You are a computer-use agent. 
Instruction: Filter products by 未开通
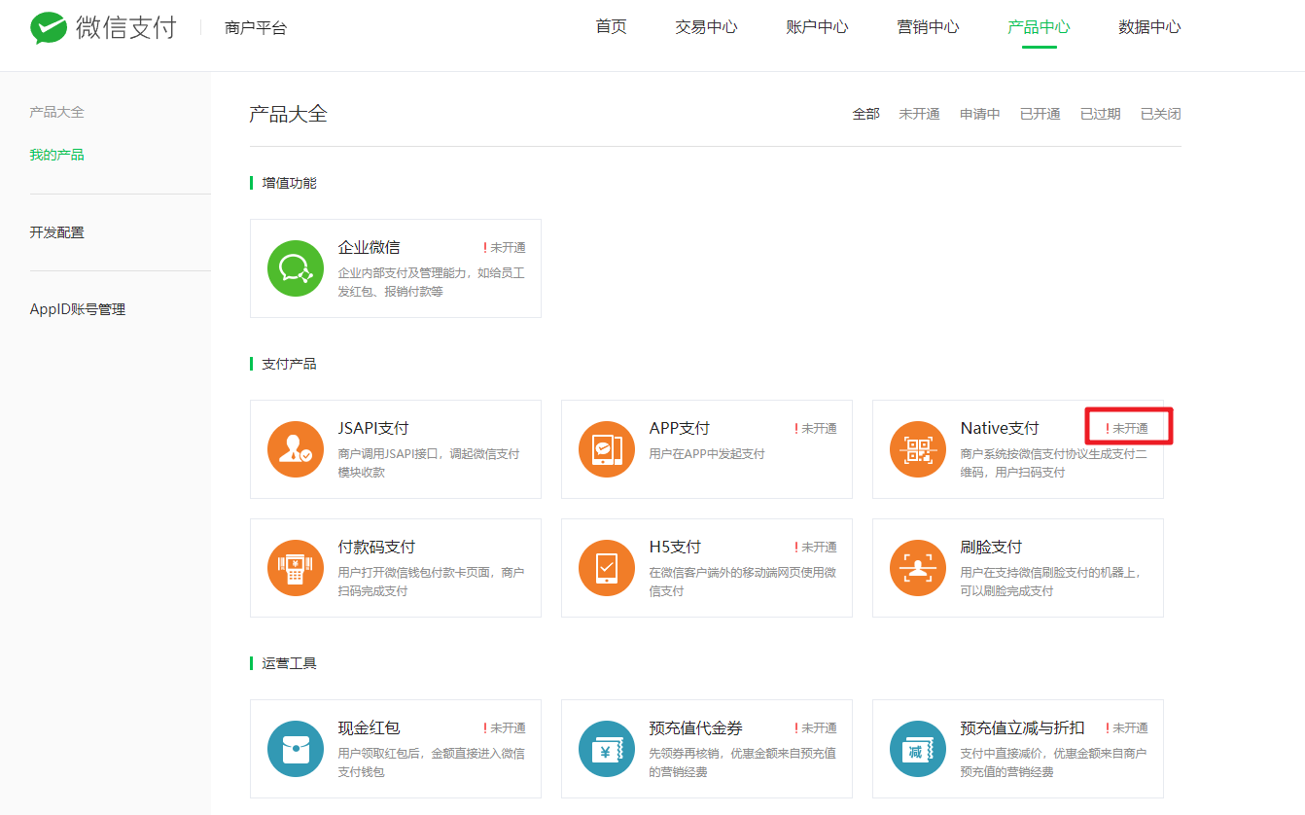(920, 114)
